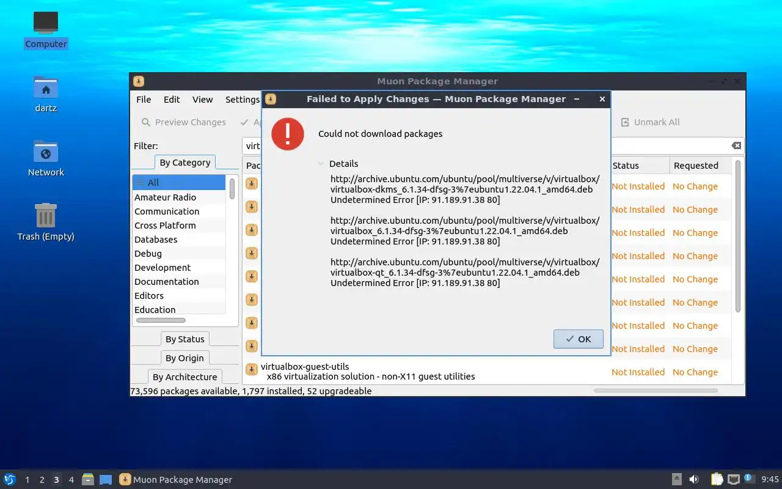Open the Lubuntu application menu
782x489 pixels.
(x=10, y=479)
